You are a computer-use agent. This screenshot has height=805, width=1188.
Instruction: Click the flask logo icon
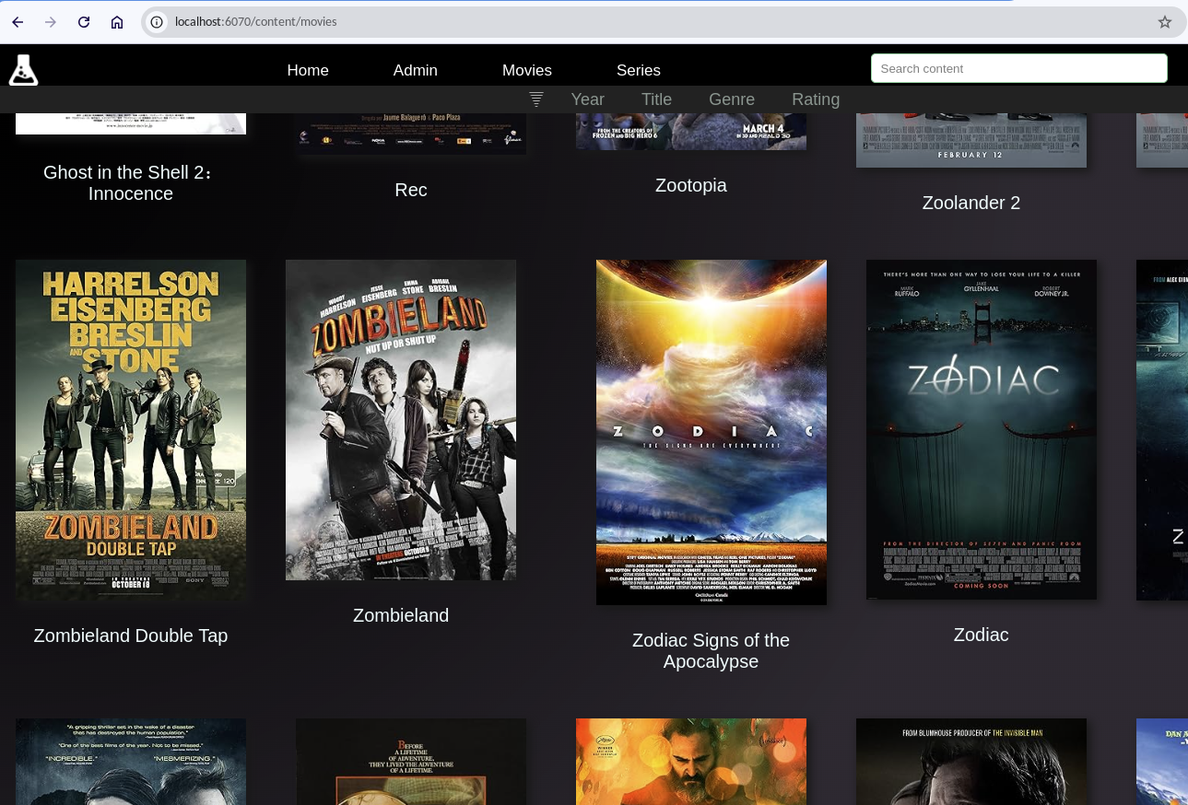23,70
